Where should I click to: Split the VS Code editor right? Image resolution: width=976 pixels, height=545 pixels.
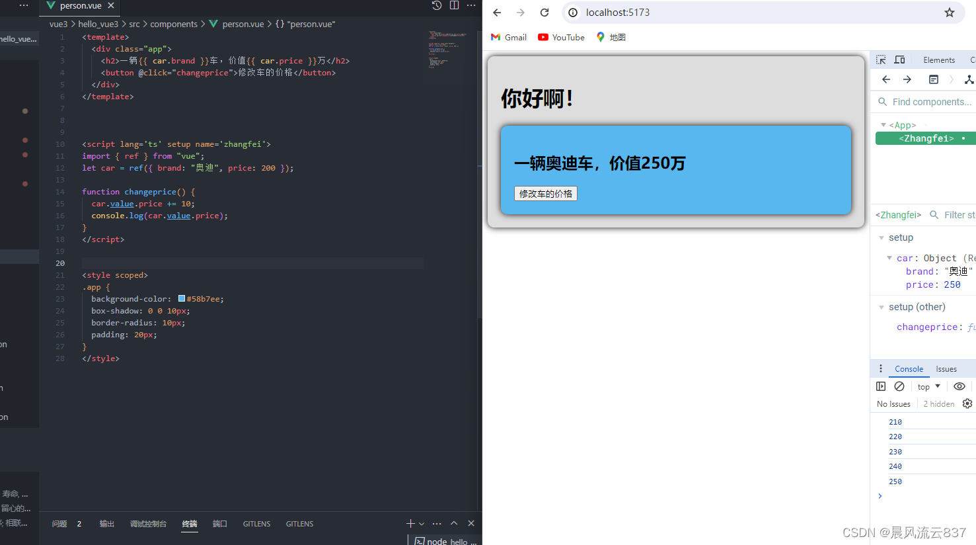click(x=454, y=5)
